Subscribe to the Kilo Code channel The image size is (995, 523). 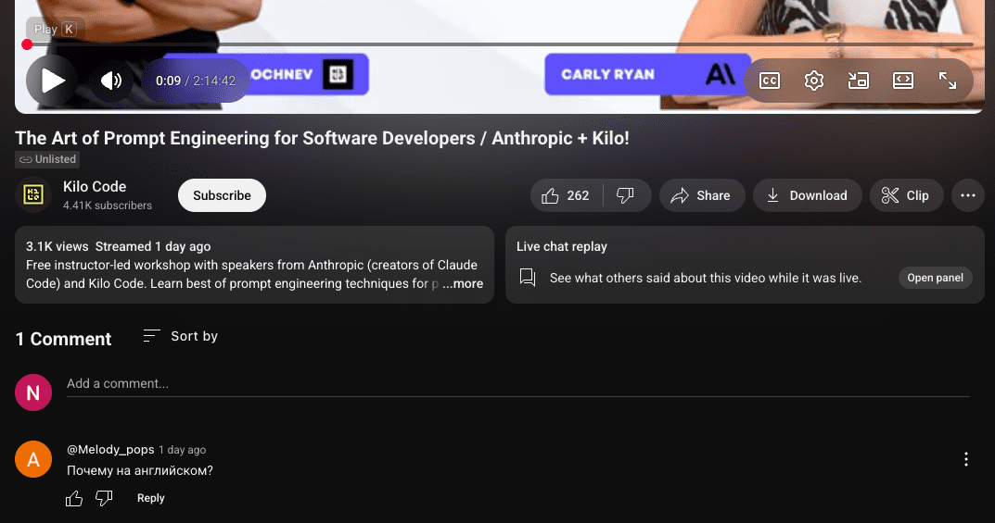222,195
